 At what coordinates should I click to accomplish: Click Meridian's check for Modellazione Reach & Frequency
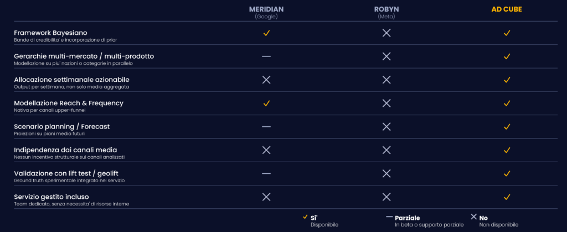pyautogui.click(x=266, y=104)
